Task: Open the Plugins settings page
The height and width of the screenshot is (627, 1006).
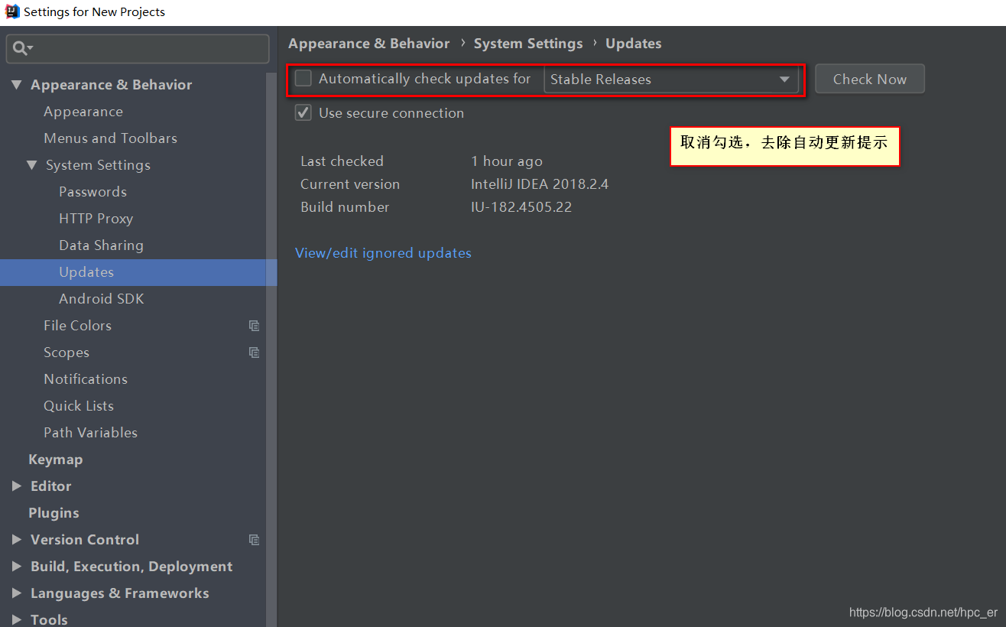Action: [54, 513]
